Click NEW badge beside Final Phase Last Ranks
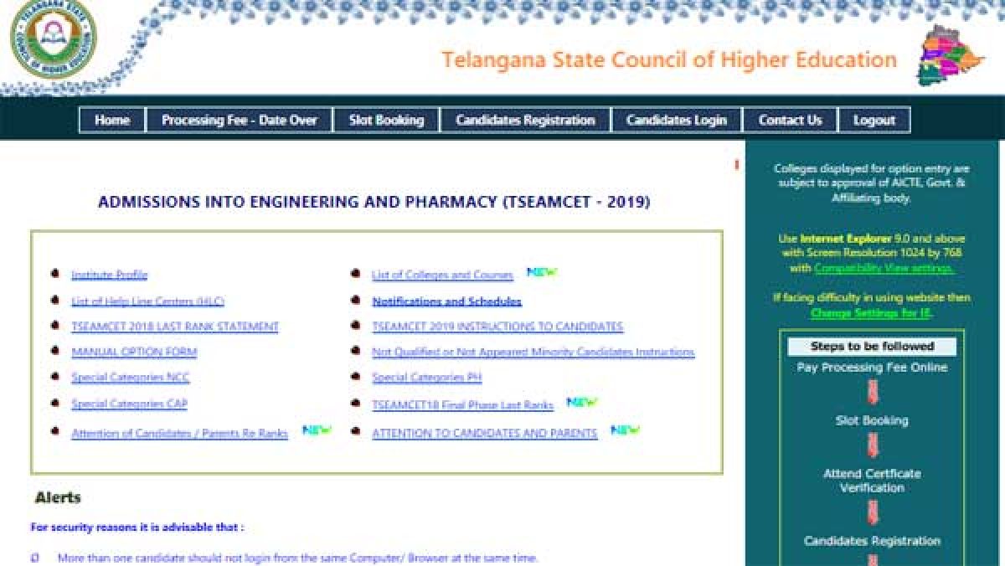Screen dimensions: 1005x566 click(582, 403)
